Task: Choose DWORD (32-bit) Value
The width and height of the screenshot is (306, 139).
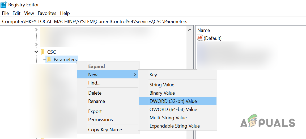Action: (x=173, y=101)
